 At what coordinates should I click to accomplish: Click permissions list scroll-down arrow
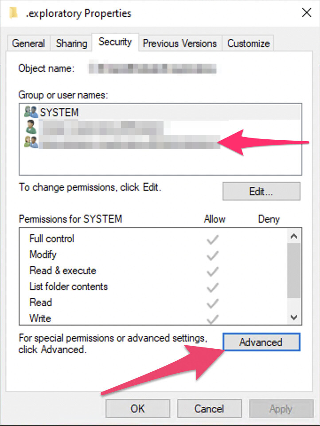pyautogui.click(x=294, y=317)
